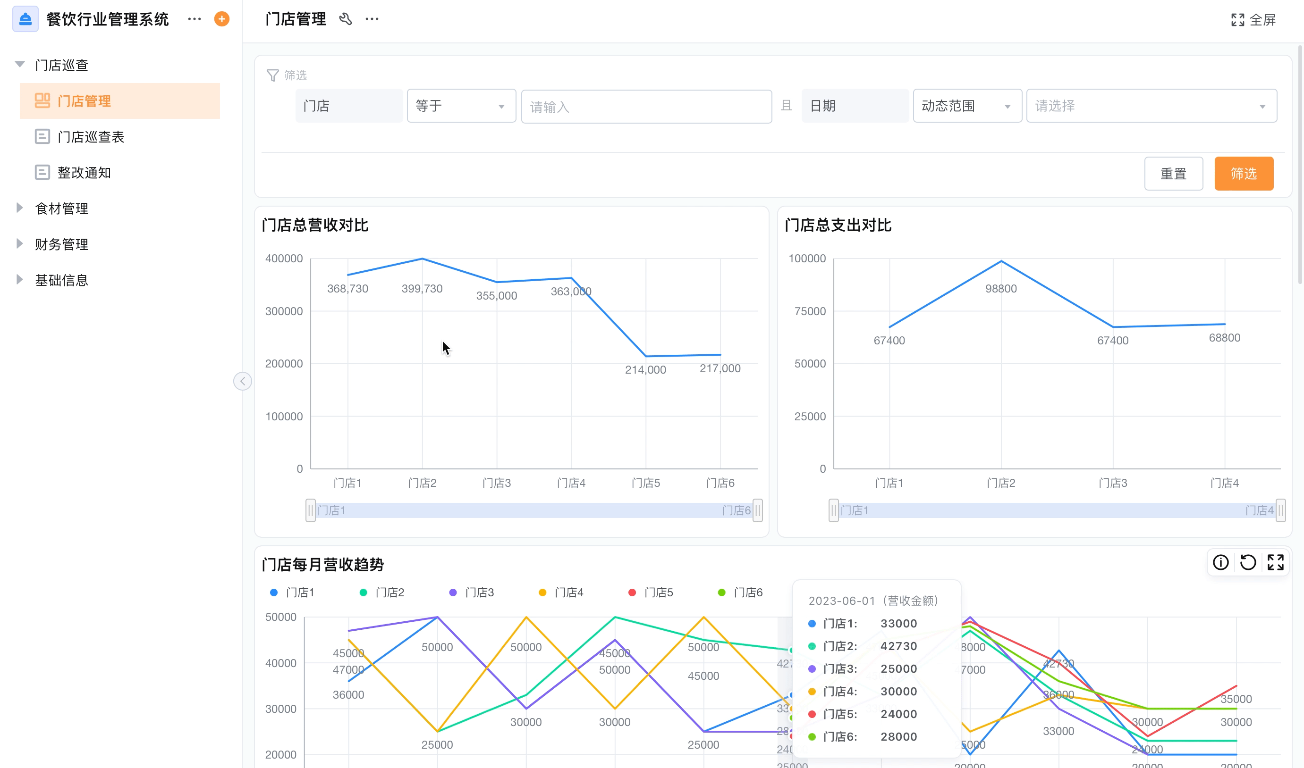Click the funnel 筛选 filter icon
The width and height of the screenshot is (1304, 768).
(272, 75)
